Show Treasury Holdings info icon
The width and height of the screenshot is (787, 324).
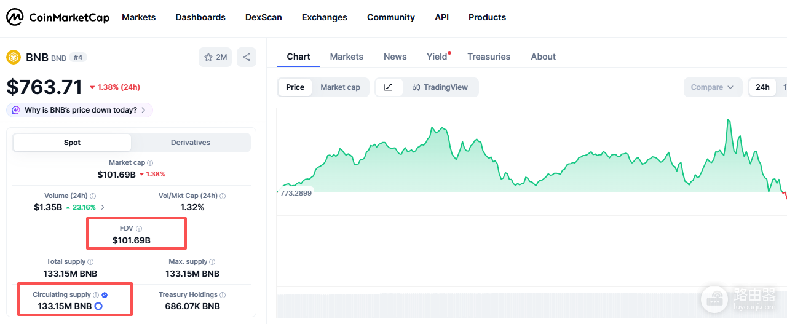click(223, 295)
